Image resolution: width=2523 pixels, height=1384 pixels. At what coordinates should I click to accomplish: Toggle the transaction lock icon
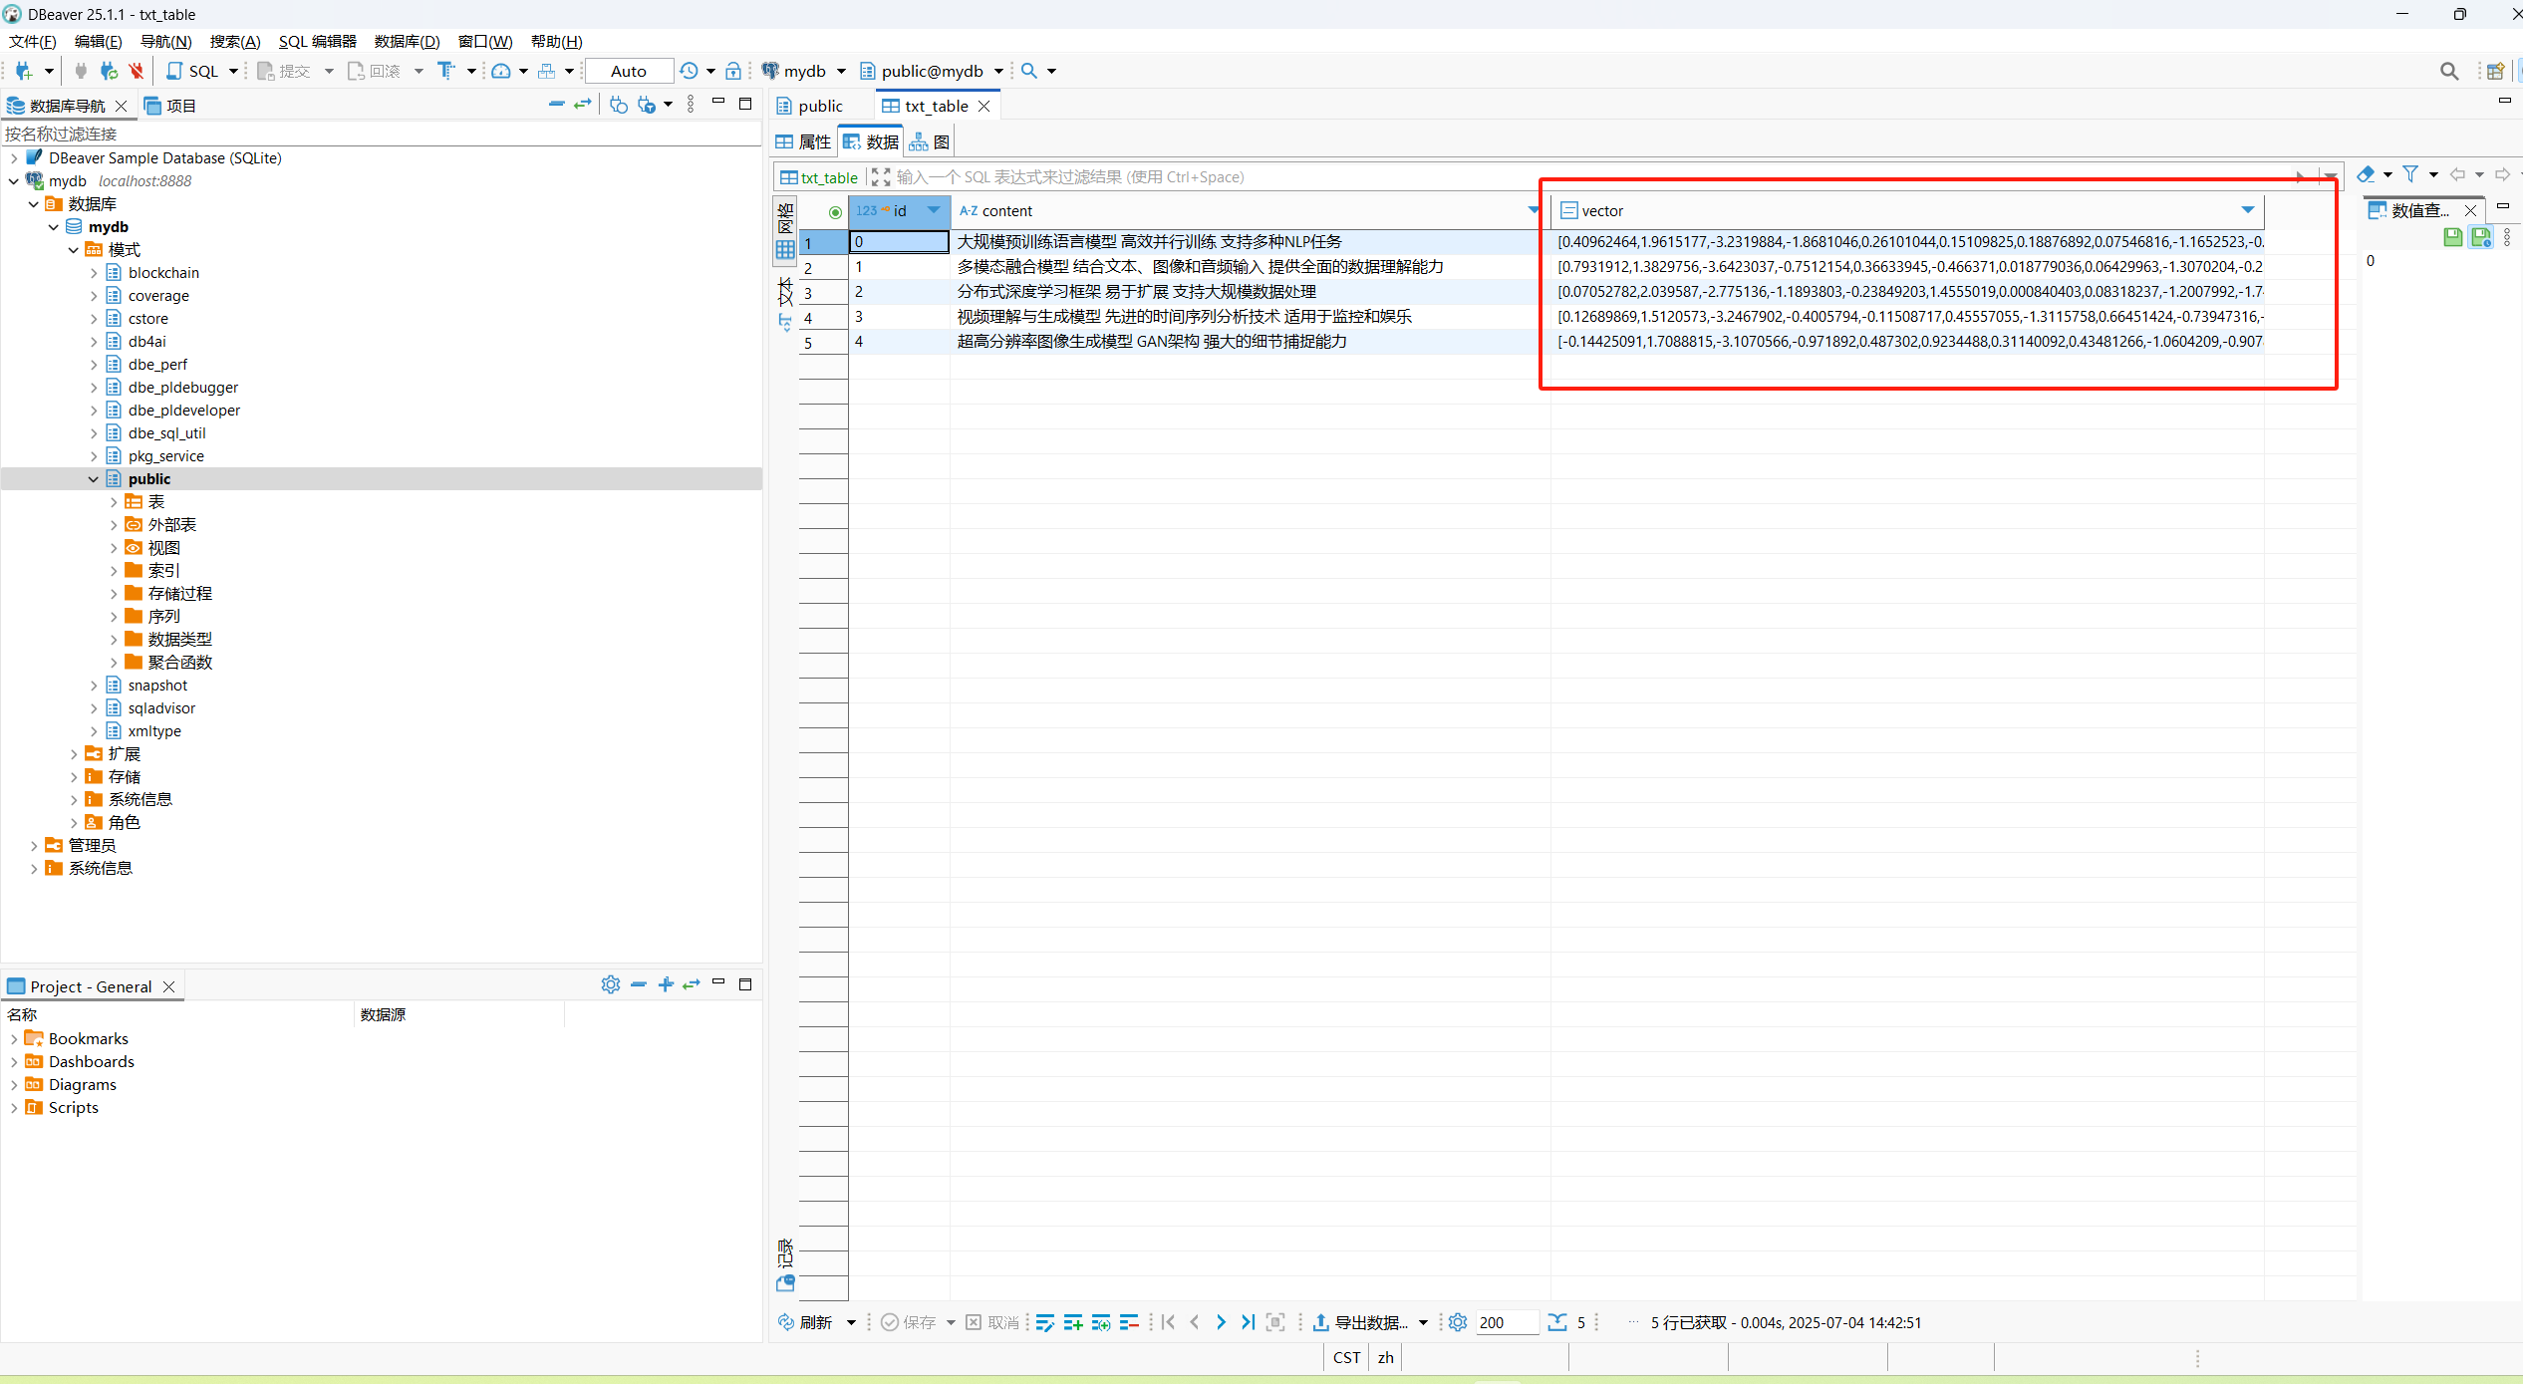[733, 71]
